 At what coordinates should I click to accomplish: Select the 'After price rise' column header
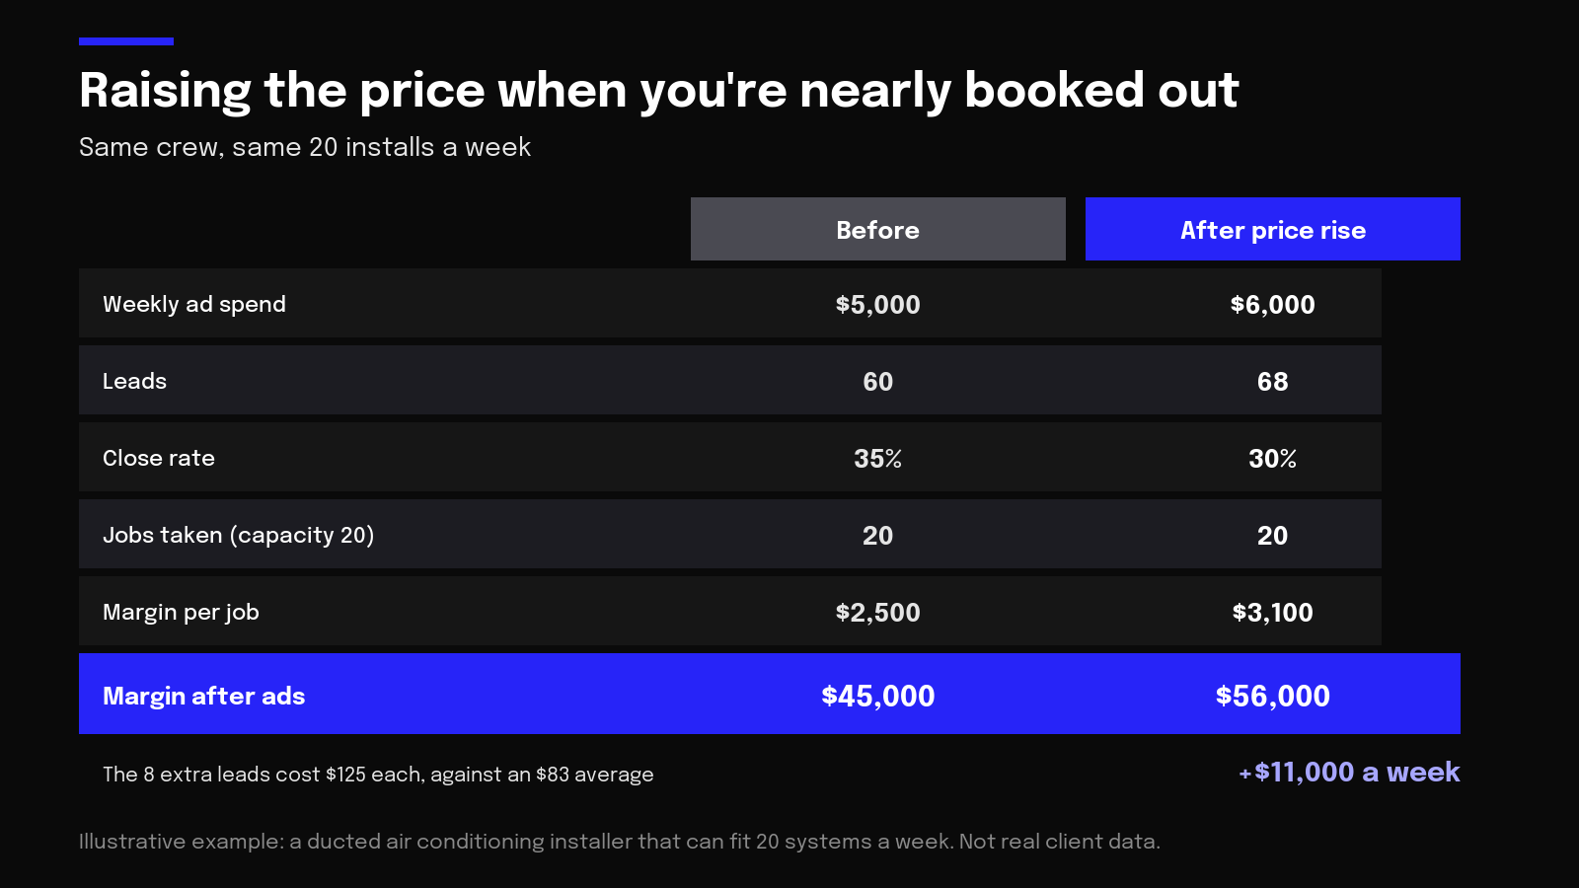(x=1272, y=229)
